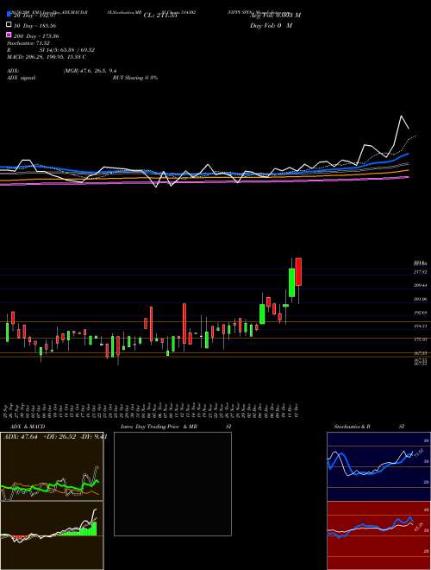
Task: Click the 'BUY Slowing @ 3%' signal text
Action: [135, 78]
